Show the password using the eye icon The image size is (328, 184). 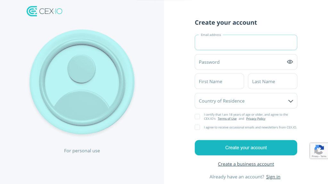(x=290, y=62)
